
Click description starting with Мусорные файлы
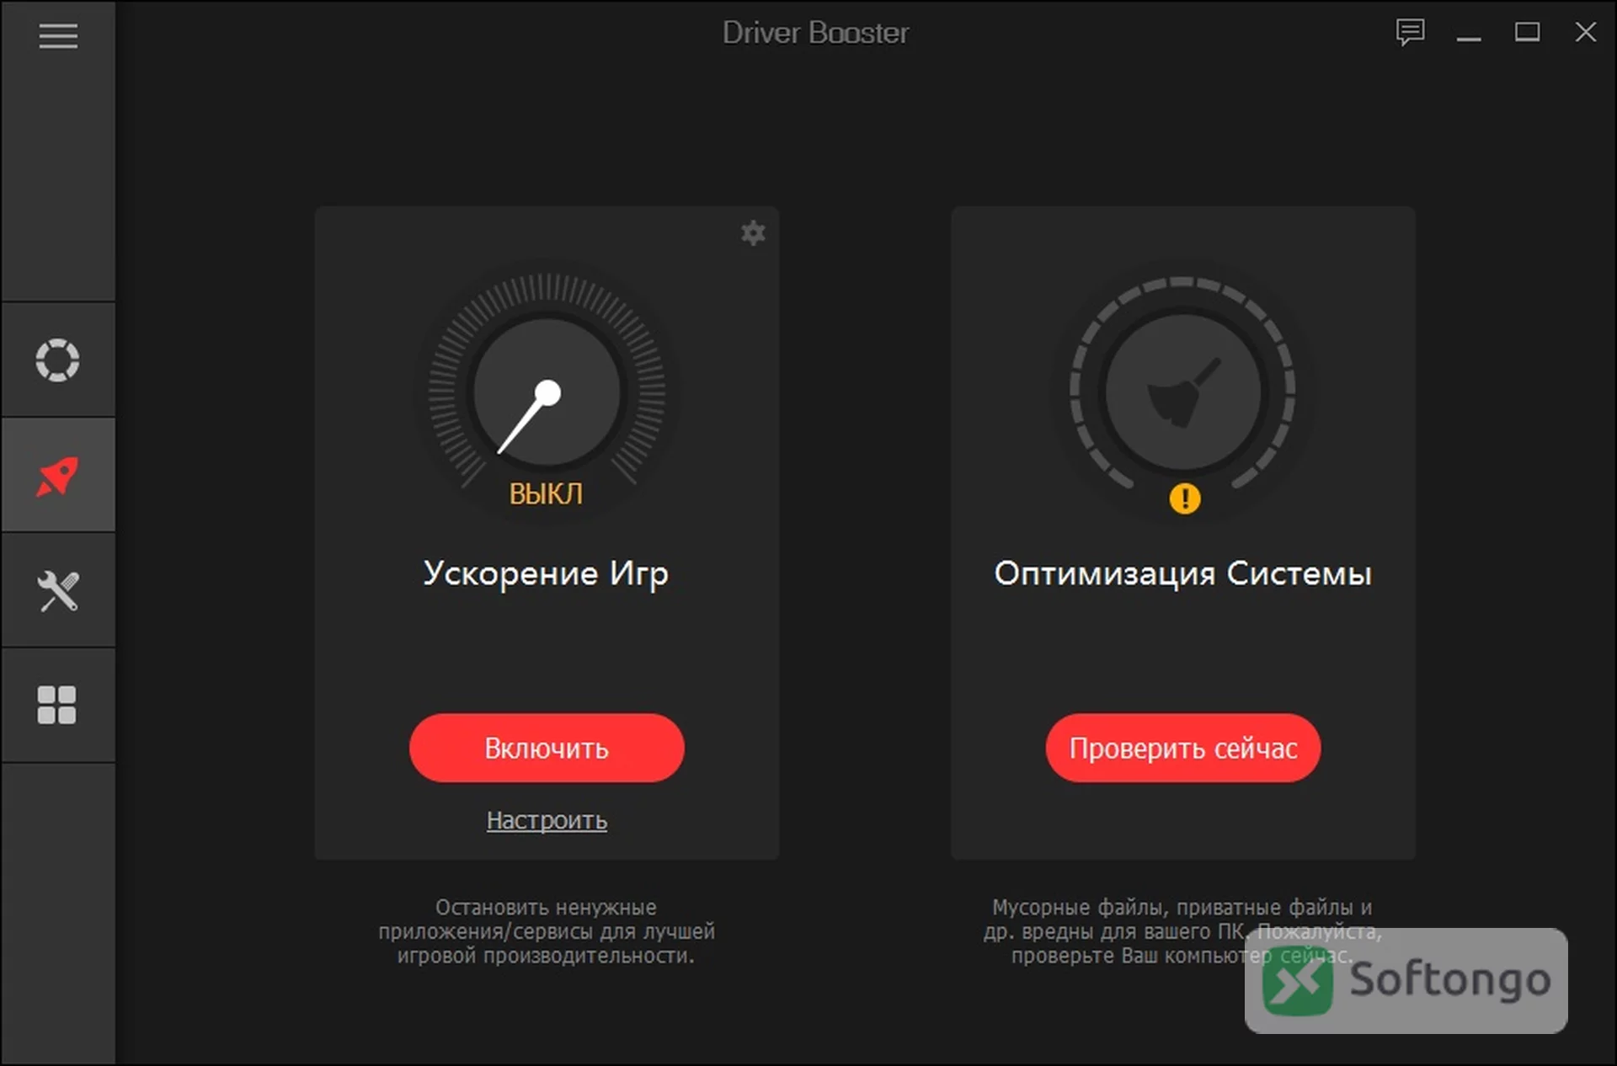(1182, 931)
